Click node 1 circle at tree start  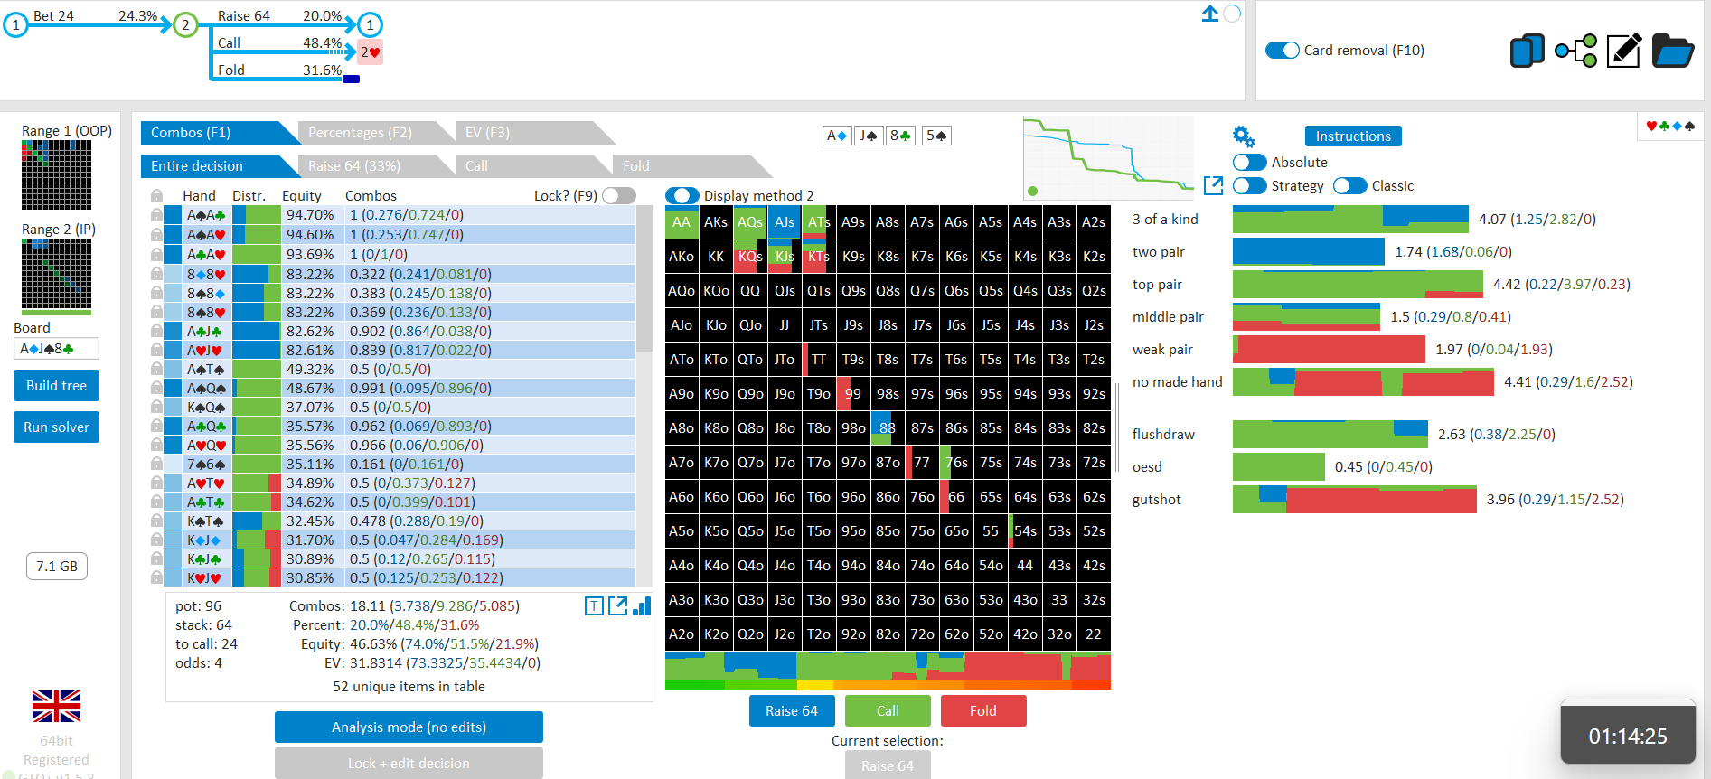click(x=15, y=24)
